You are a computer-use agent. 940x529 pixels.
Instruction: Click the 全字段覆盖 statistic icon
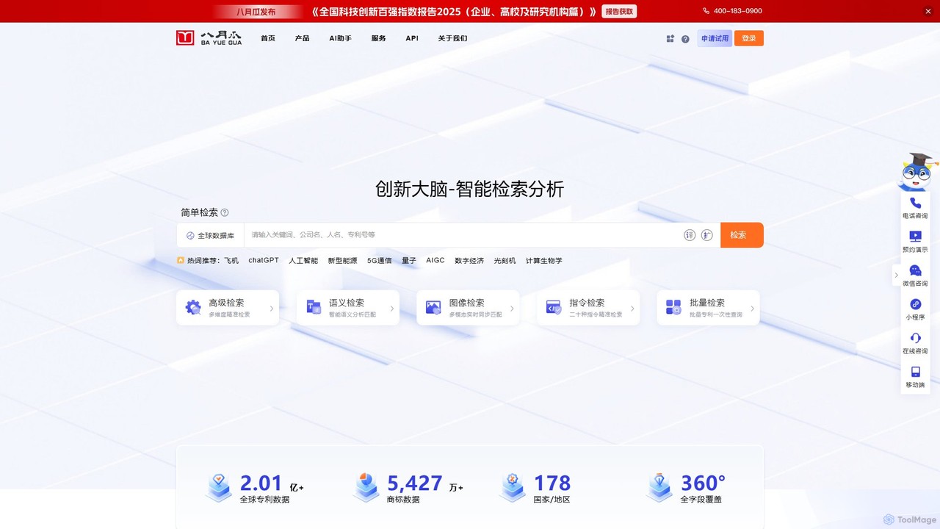click(x=659, y=487)
